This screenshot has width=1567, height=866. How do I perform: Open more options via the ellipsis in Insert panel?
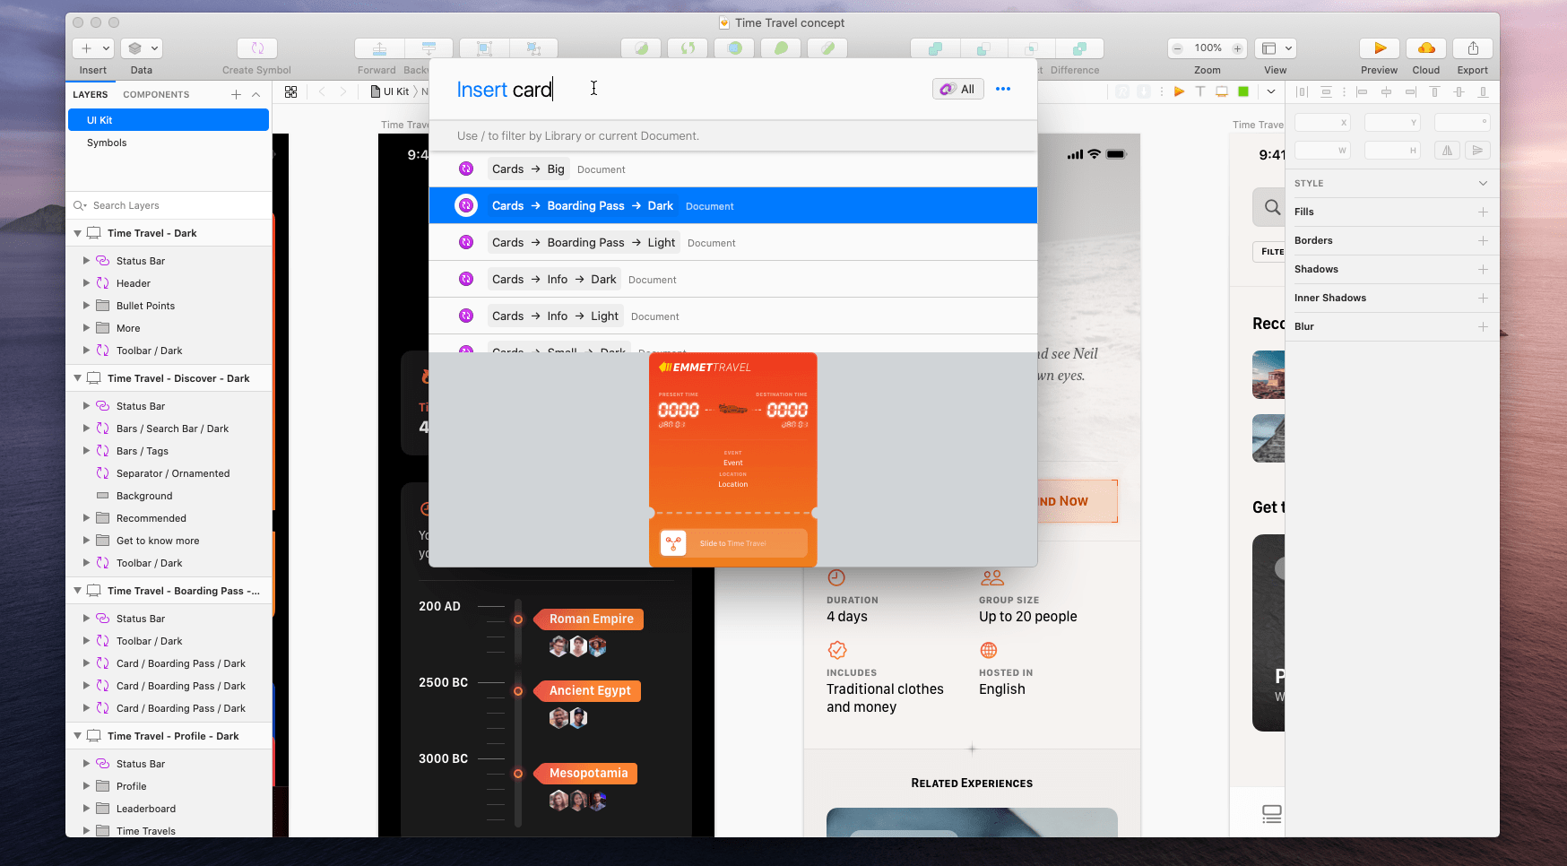(1003, 89)
